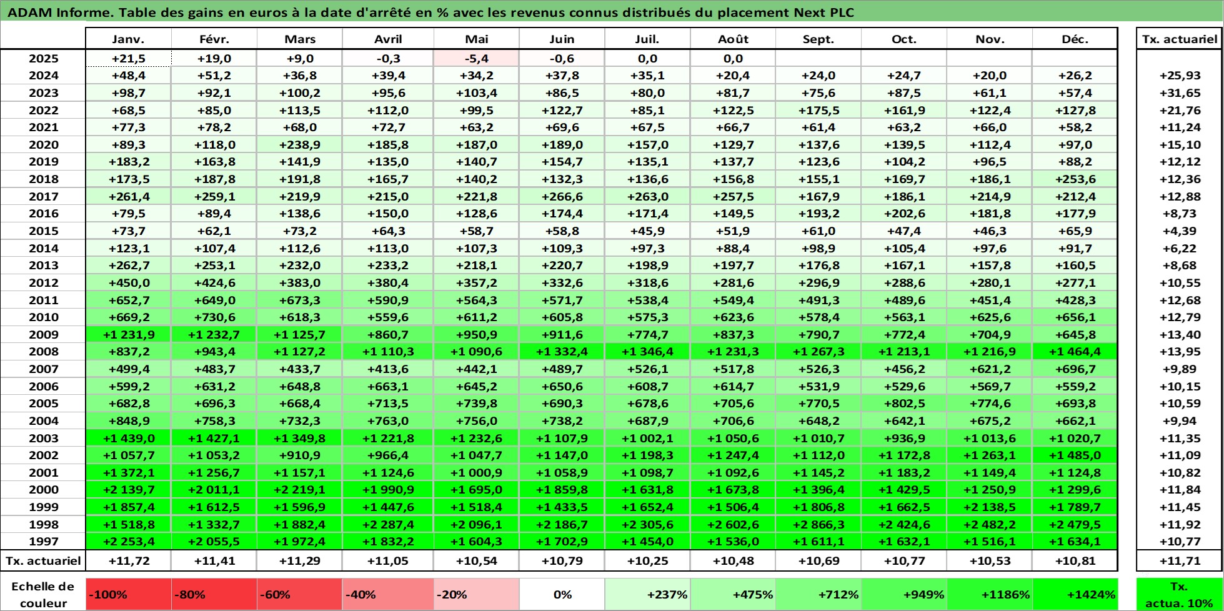
Task: Click the 2025 row label
Action: click(x=43, y=58)
